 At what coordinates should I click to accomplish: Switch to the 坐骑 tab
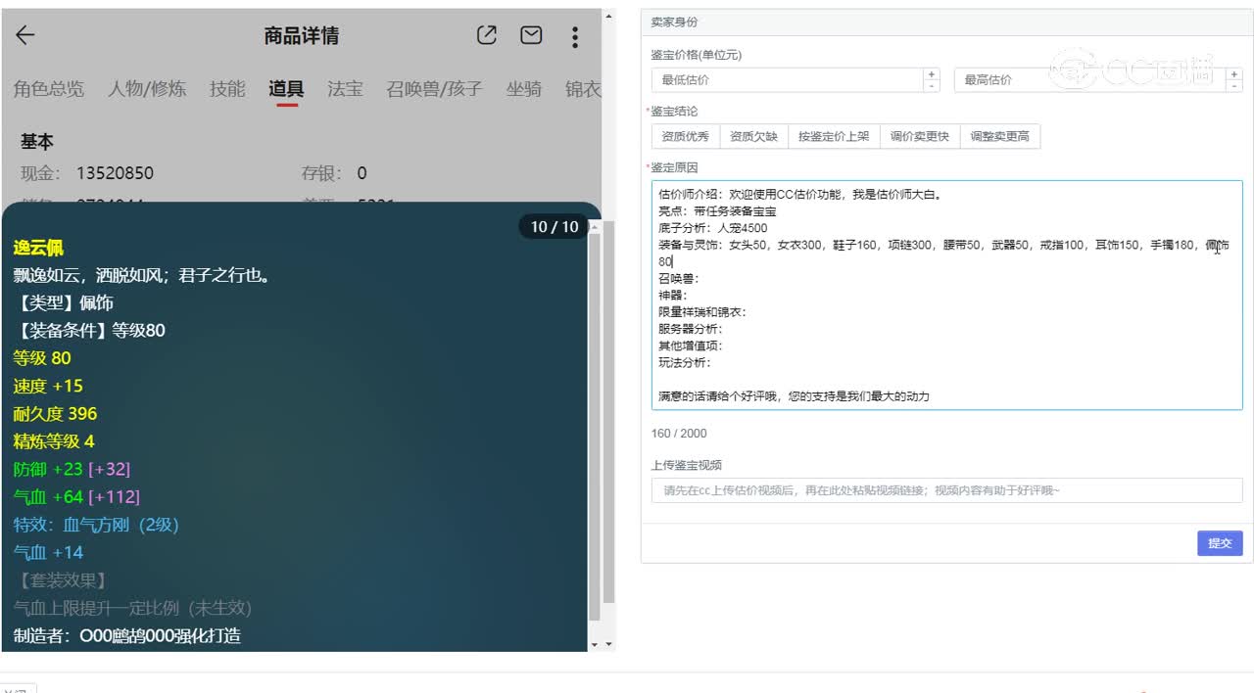[x=524, y=88]
